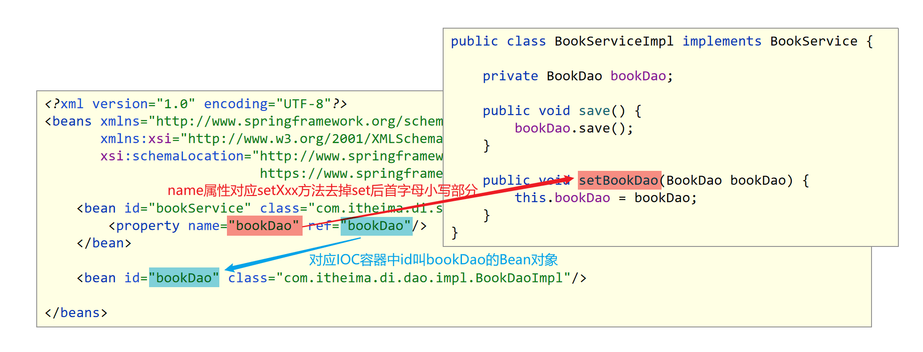Select the cyan-highlighted id "bookDao" value
This screenshot has height=352, width=923.
click(184, 278)
